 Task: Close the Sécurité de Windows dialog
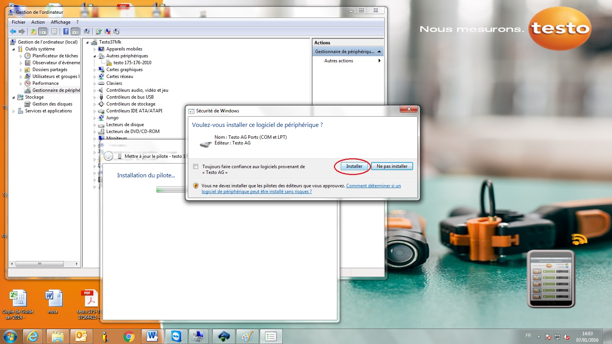(x=409, y=109)
